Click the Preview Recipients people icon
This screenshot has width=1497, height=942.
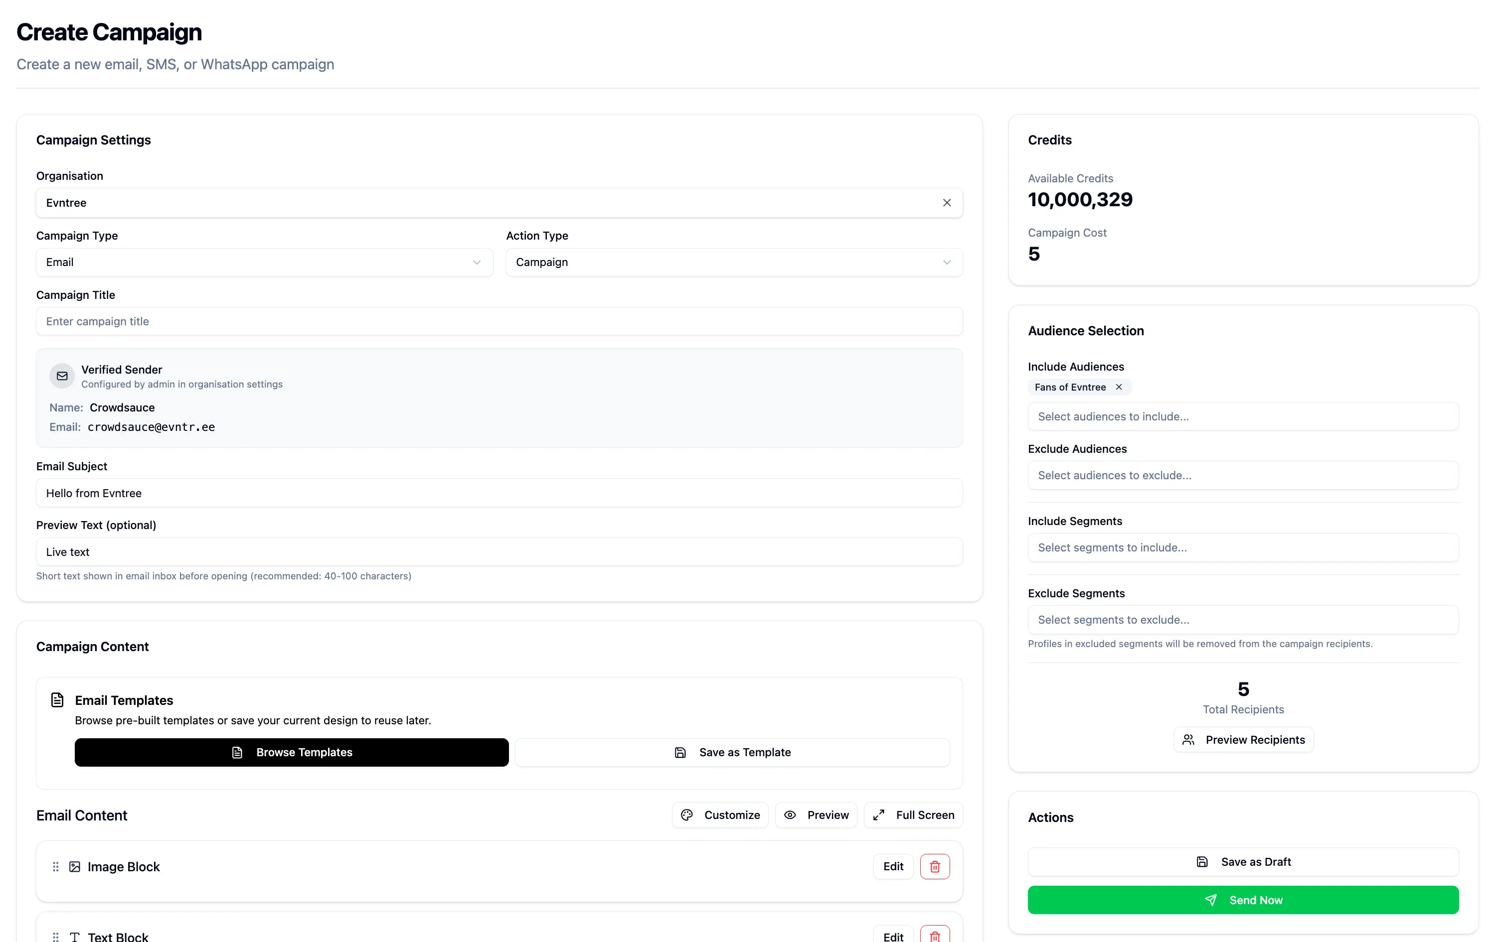coord(1188,739)
